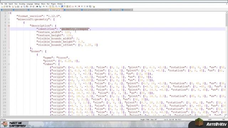Click the selected text geometry.creeper
The image size is (228, 128).
pyautogui.click(x=75, y=29)
